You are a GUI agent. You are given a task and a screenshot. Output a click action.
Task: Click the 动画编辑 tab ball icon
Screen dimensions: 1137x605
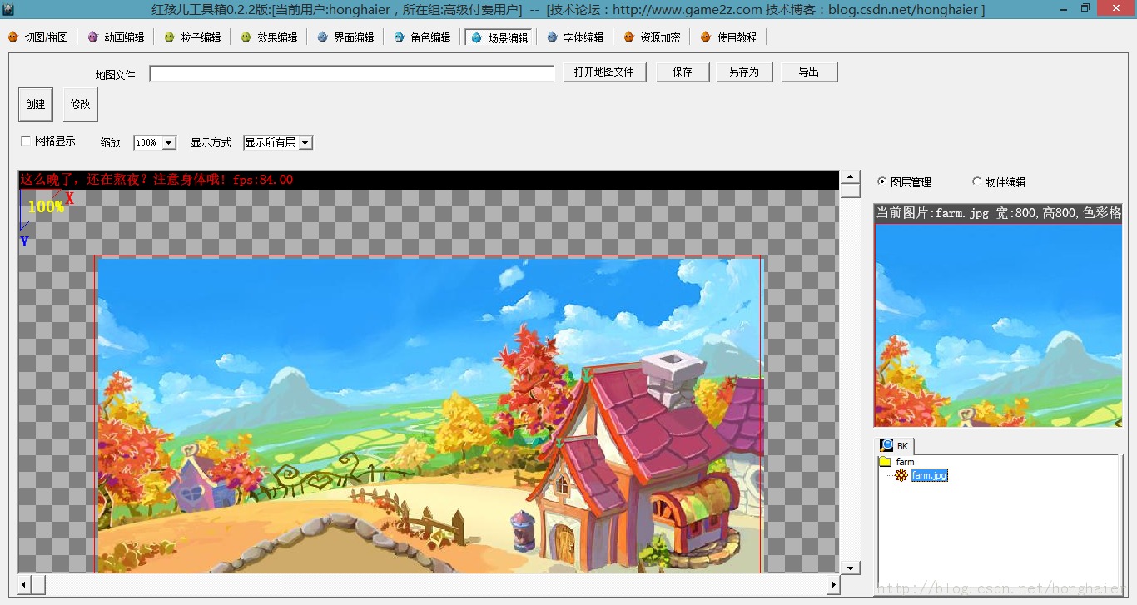coord(92,37)
